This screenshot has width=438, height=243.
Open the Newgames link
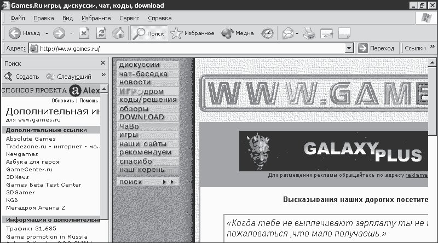pyautogui.click(x=22, y=154)
